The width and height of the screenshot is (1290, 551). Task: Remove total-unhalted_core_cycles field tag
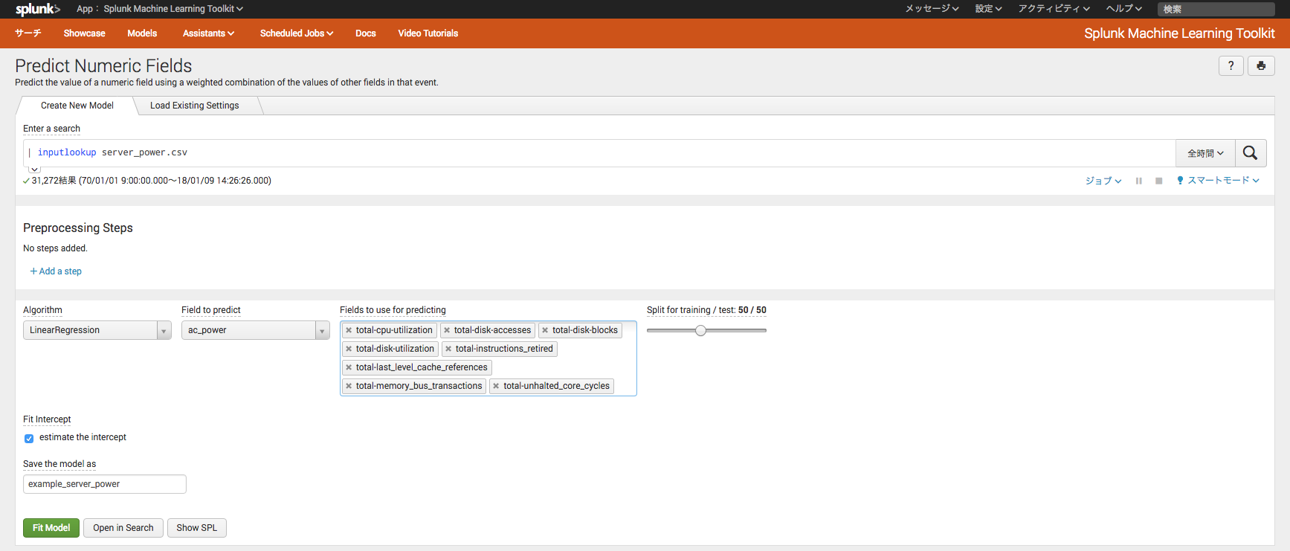496,386
